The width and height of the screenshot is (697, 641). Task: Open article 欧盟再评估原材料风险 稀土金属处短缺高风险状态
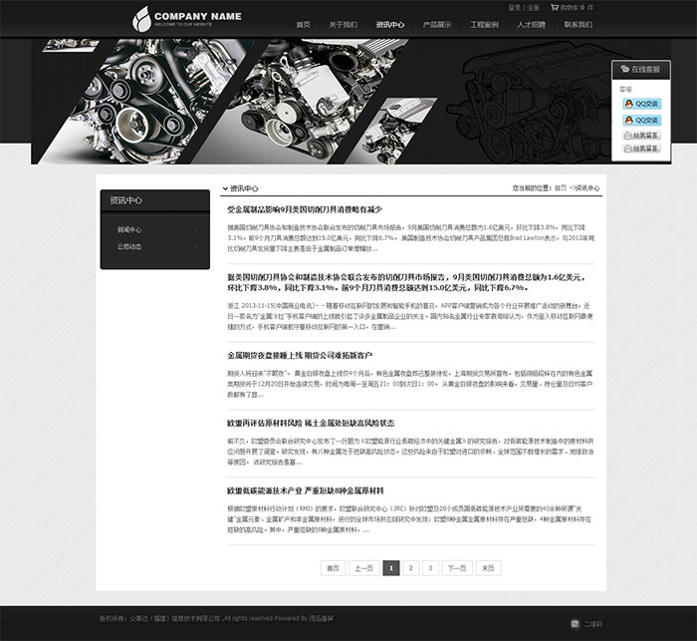pyautogui.click(x=311, y=423)
